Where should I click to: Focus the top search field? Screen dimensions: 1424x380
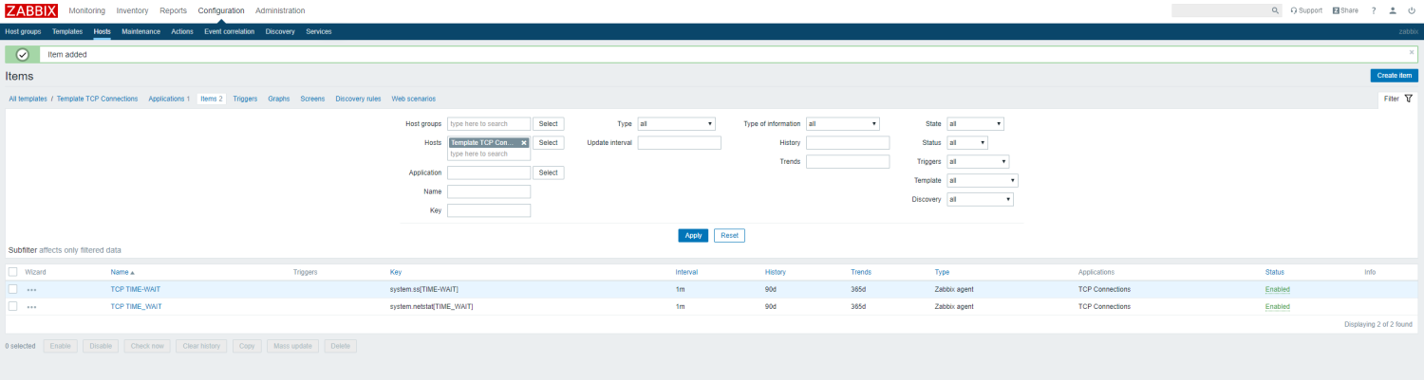pos(1220,10)
